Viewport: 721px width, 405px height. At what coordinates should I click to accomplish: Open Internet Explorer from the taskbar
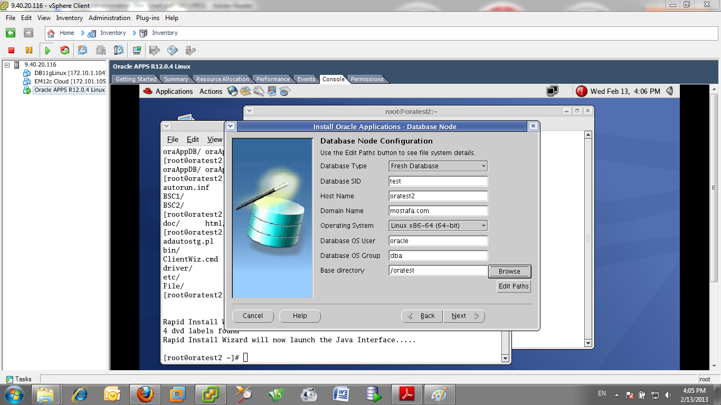click(x=80, y=394)
